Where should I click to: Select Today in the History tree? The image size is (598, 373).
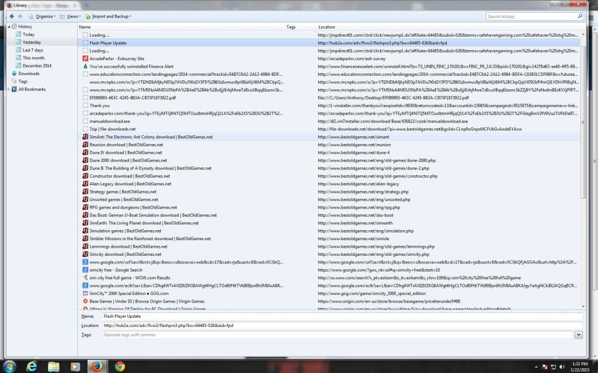29,34
